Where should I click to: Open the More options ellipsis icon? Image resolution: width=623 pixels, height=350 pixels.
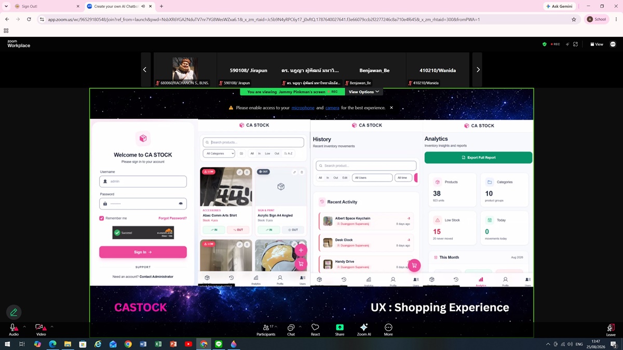388,327
